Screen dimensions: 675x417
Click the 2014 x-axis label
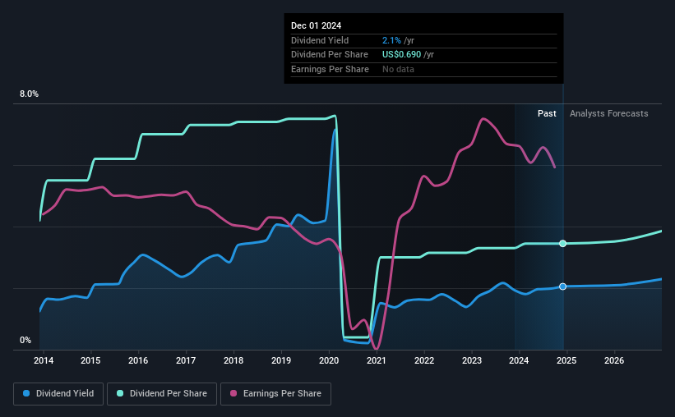[x=44, y=360]
